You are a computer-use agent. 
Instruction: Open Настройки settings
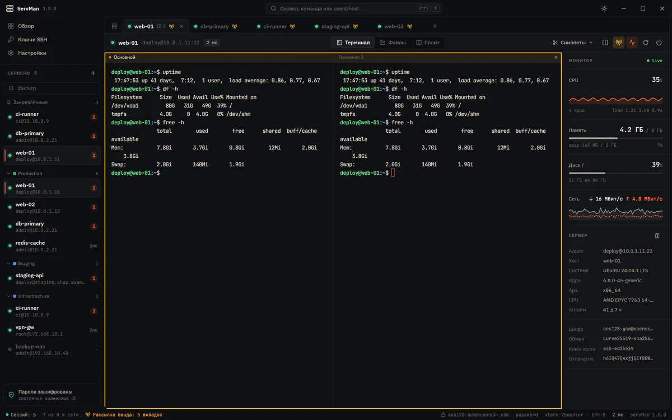tap(52, 53)
